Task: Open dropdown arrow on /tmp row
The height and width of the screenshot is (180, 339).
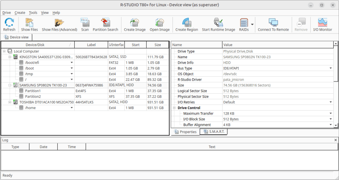Action: point(72,74)
